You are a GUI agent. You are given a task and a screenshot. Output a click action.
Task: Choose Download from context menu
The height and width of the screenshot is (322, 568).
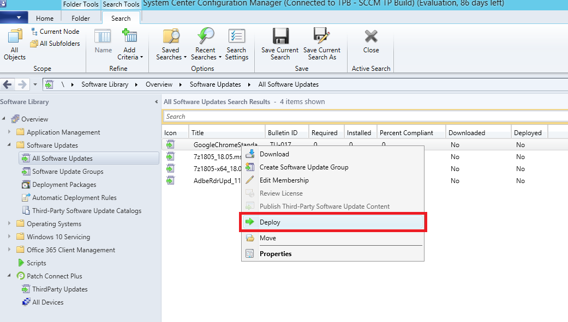tap(332, 154)
